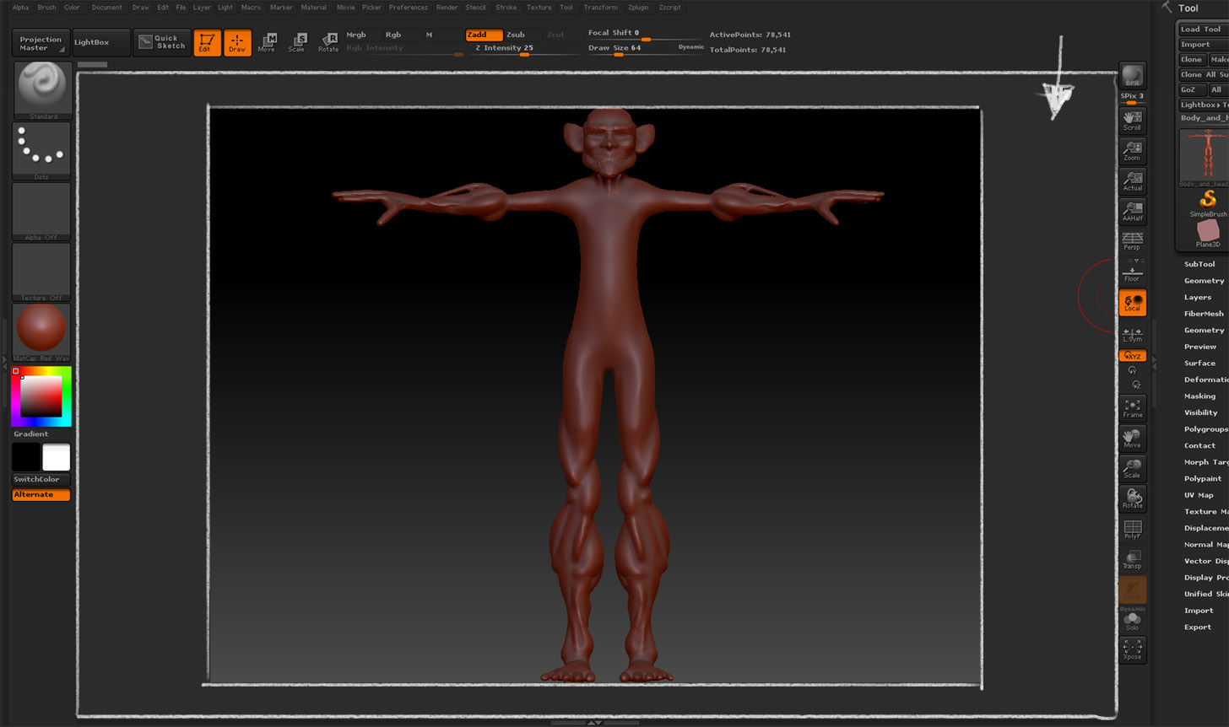The height and width of the screenshot is (727, 1229).
Task: Toggle L.Sym local symmetry
Action: pos(1132,334)
